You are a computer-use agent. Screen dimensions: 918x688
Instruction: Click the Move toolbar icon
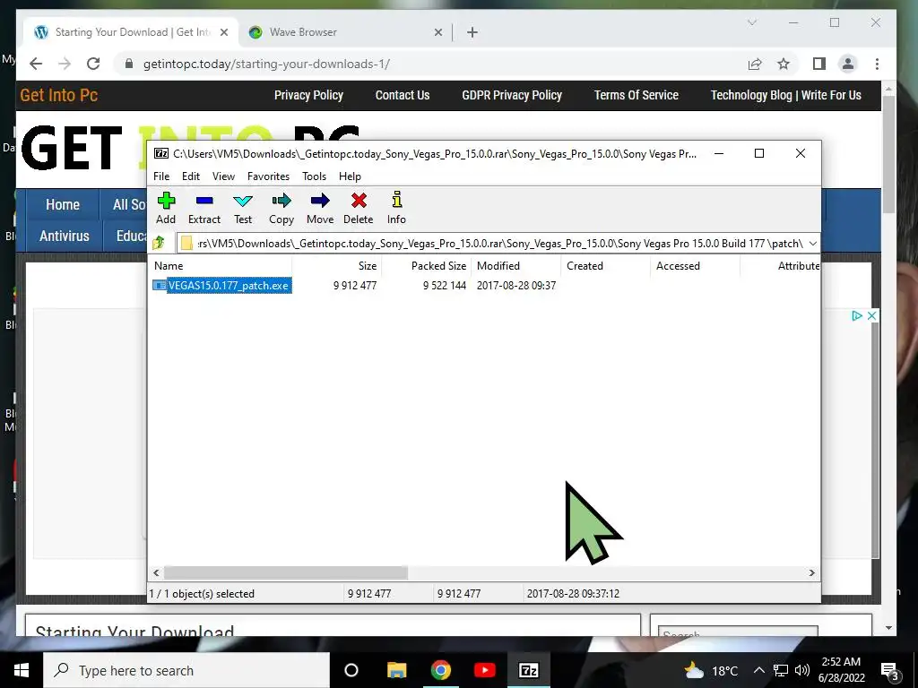click(x=320, y=201)
